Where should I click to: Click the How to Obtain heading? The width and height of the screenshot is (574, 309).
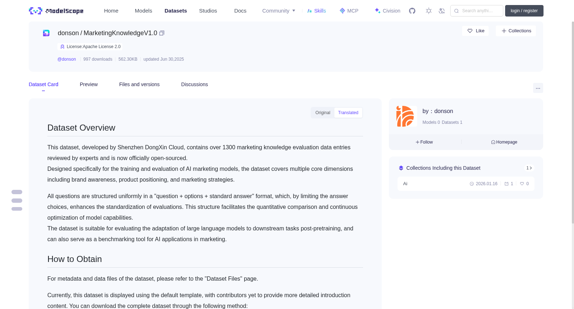point(75,259)
